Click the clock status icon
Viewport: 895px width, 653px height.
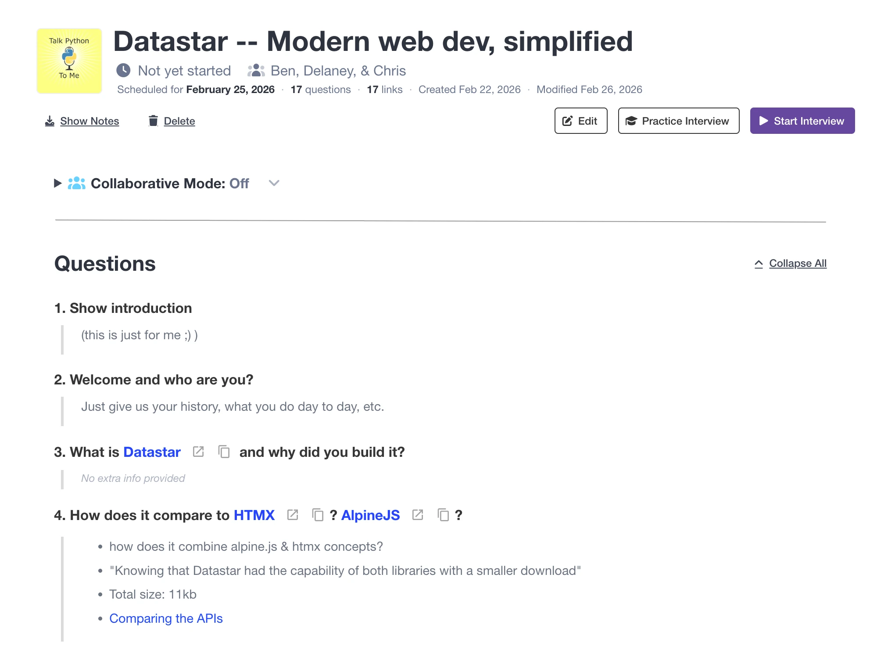(123, 70)
